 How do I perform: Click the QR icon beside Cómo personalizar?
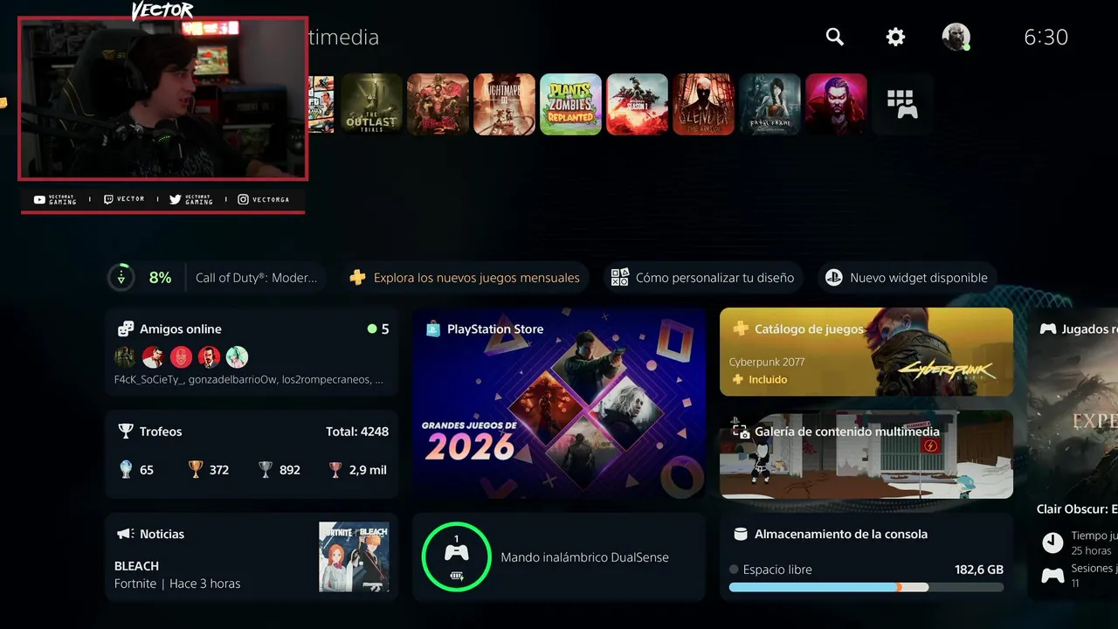619,278
